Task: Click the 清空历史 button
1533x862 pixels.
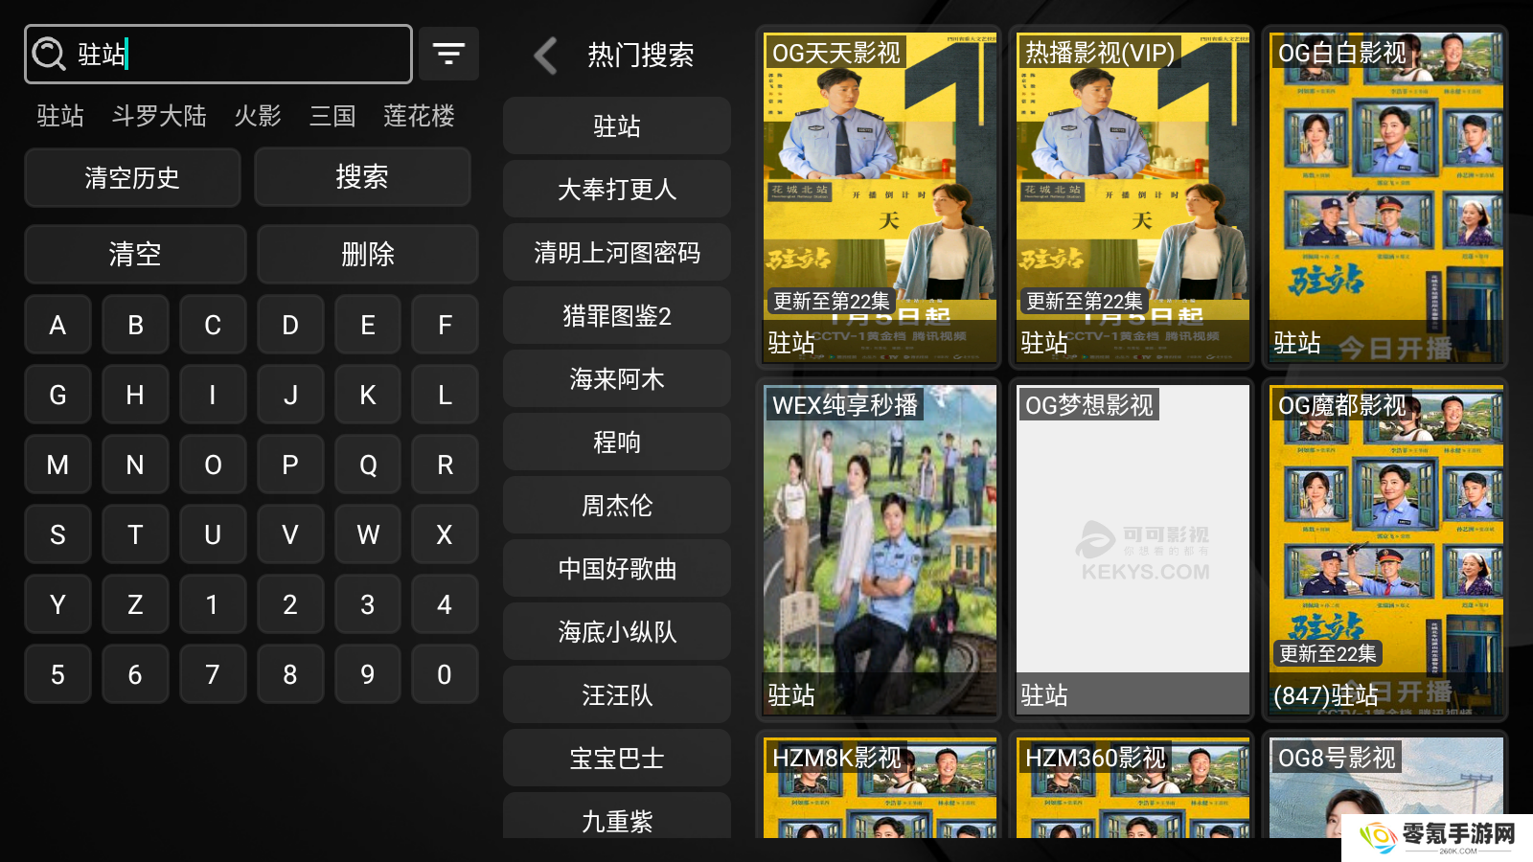Action: coord(132,177)
